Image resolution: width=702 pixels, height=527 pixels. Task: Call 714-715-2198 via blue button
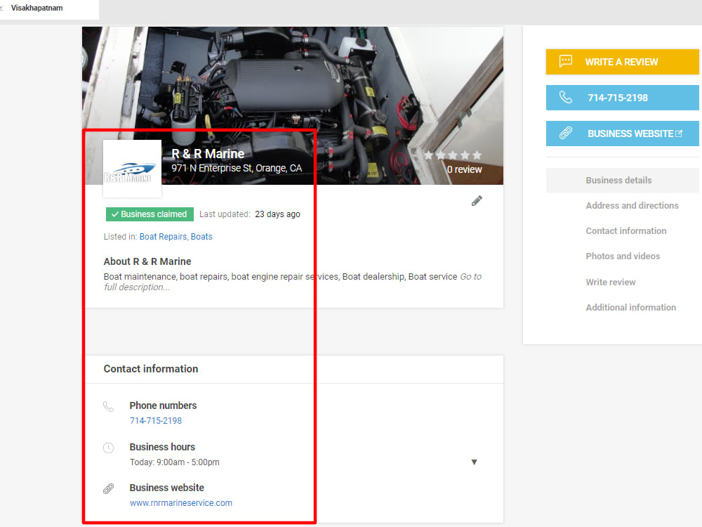[622, 98]
